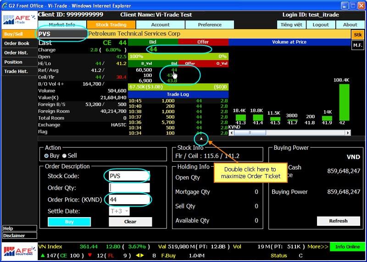The width and height of the screenshot is (367, 262).
Task: Click the AFE Solutions logo
Action: pyautogui.click(x=19, y=251)
